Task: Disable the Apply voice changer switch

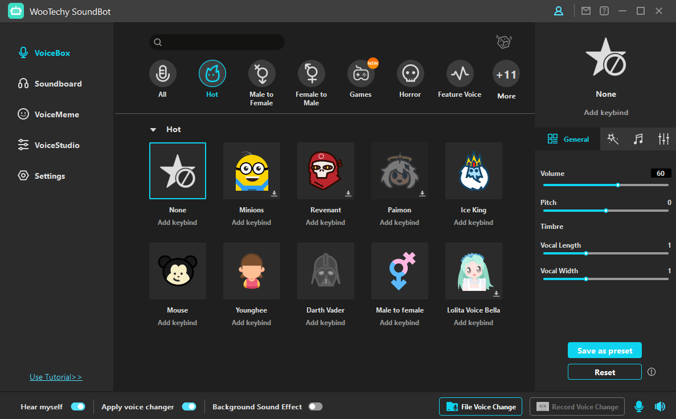Action: click(x=189, y=406)
